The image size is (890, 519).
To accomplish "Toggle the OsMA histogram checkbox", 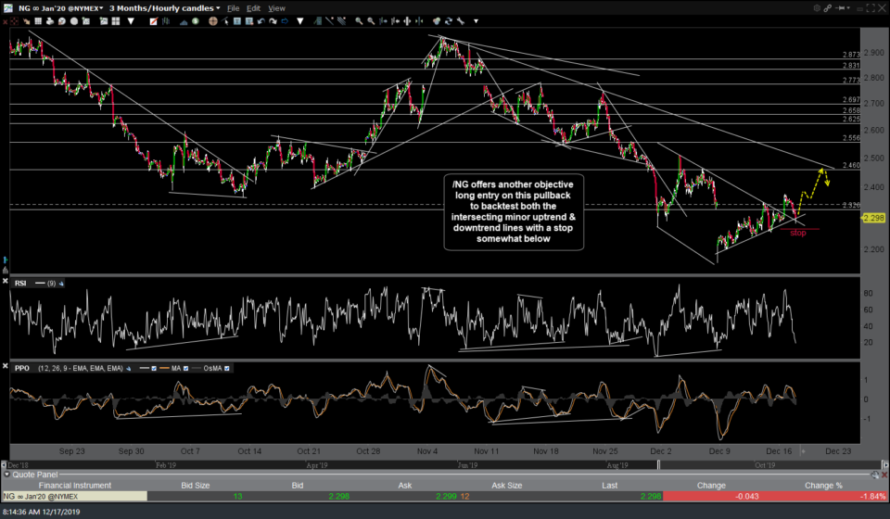I will pos(225,368).
